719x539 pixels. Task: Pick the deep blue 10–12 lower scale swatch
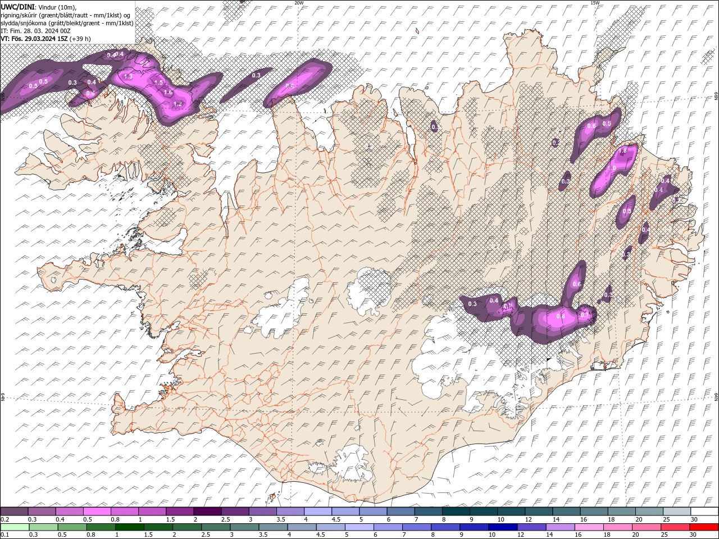(x=503, y=527)
